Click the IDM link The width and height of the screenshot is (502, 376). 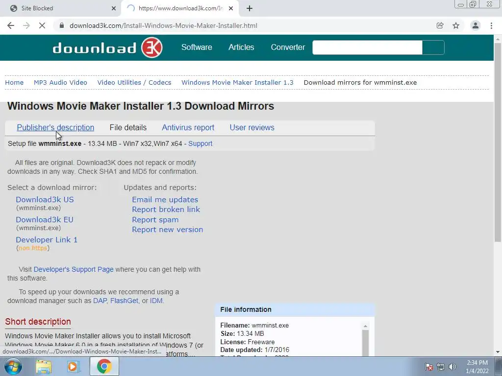(156, 301)
